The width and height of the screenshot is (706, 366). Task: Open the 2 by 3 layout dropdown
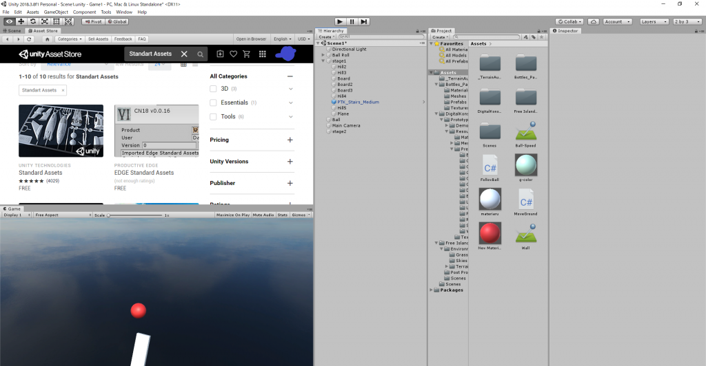[687, 21]
